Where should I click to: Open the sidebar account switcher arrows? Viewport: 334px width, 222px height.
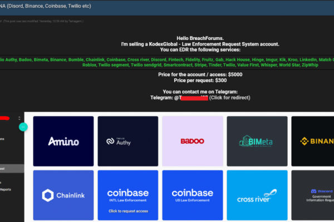tap(19, 118)
